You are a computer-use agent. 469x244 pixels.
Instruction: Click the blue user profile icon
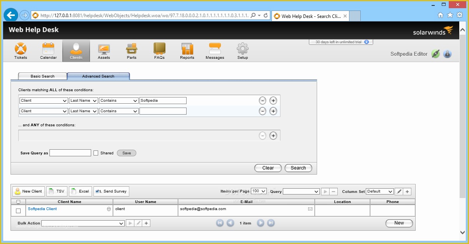(x=447, y=54)
